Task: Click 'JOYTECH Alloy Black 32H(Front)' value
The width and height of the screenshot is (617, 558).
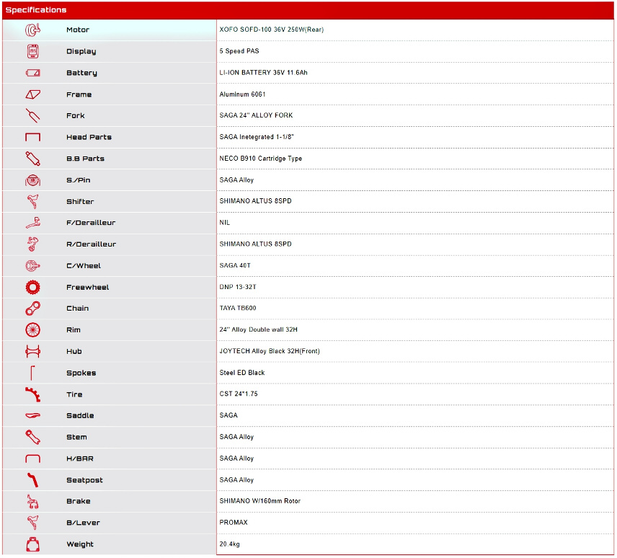Action: 270,351
